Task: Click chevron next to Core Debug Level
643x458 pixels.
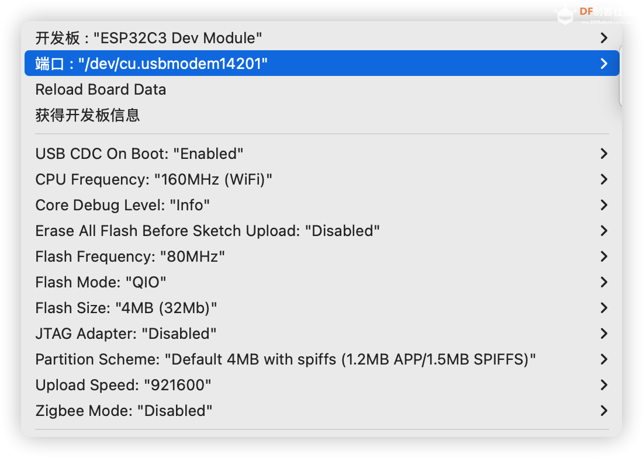Action: coord(604,205)
